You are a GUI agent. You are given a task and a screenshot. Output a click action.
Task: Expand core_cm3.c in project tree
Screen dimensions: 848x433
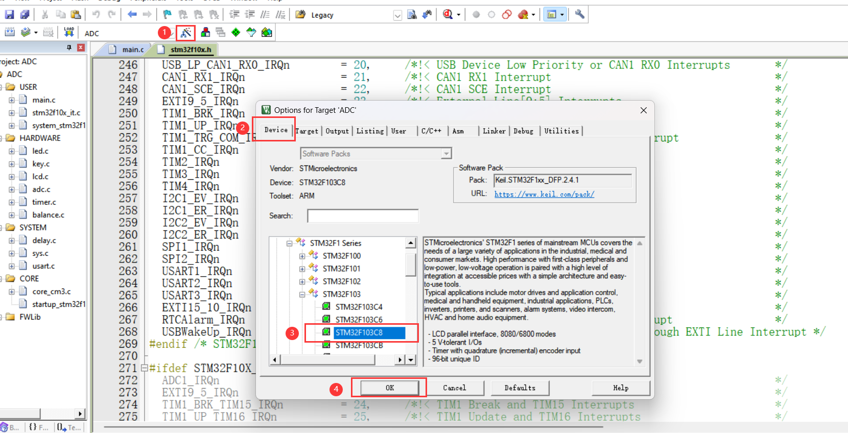tap(11, 292)
